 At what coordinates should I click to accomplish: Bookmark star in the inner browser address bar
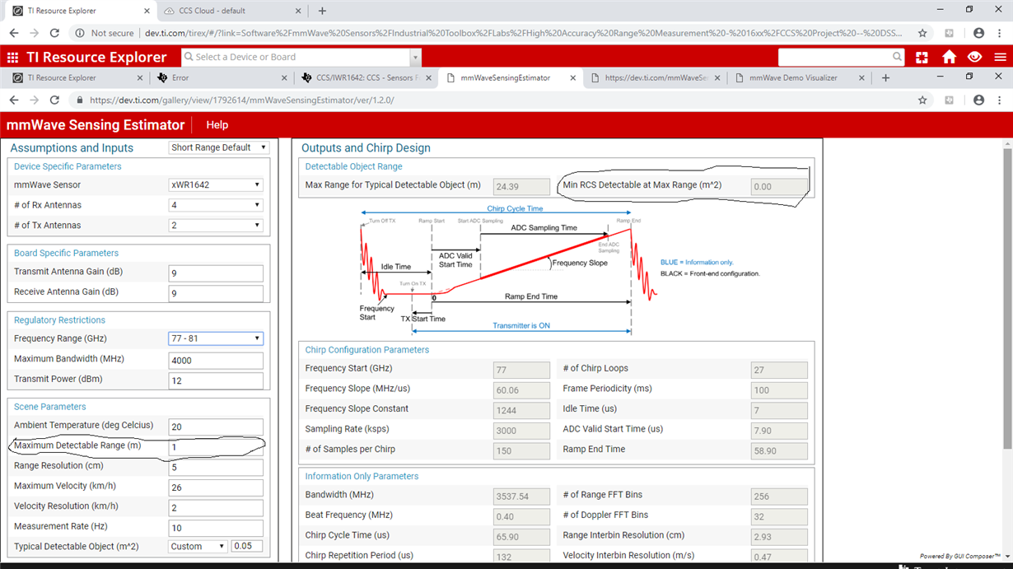point(922,100)
